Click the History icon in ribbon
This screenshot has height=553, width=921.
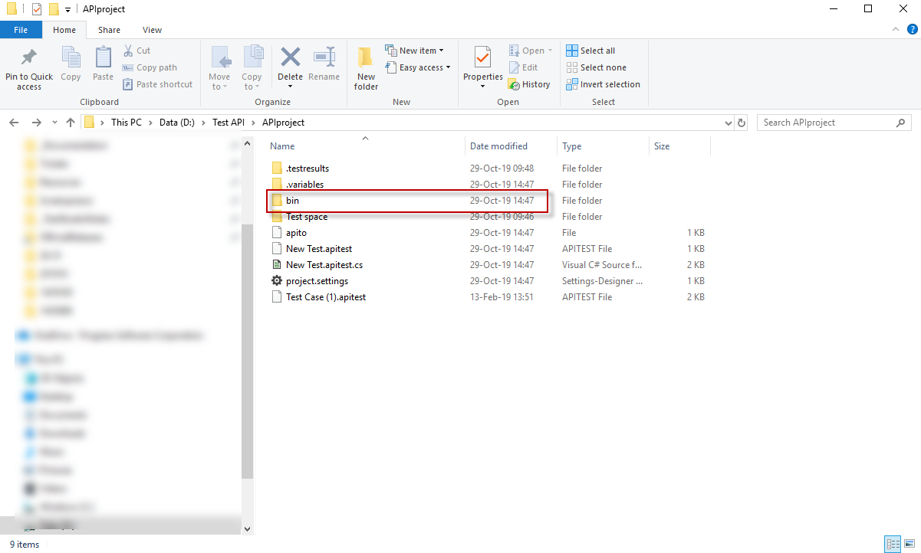[529, 84]
